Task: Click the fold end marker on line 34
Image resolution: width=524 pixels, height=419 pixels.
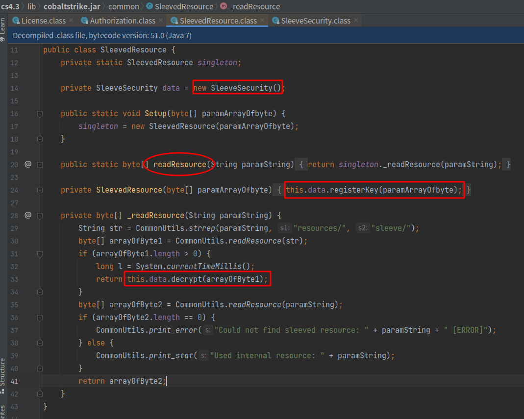Action: (40, 292)
